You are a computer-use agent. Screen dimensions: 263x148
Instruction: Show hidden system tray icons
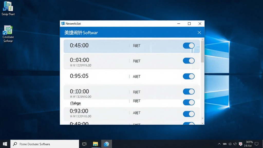pos(219,144)
